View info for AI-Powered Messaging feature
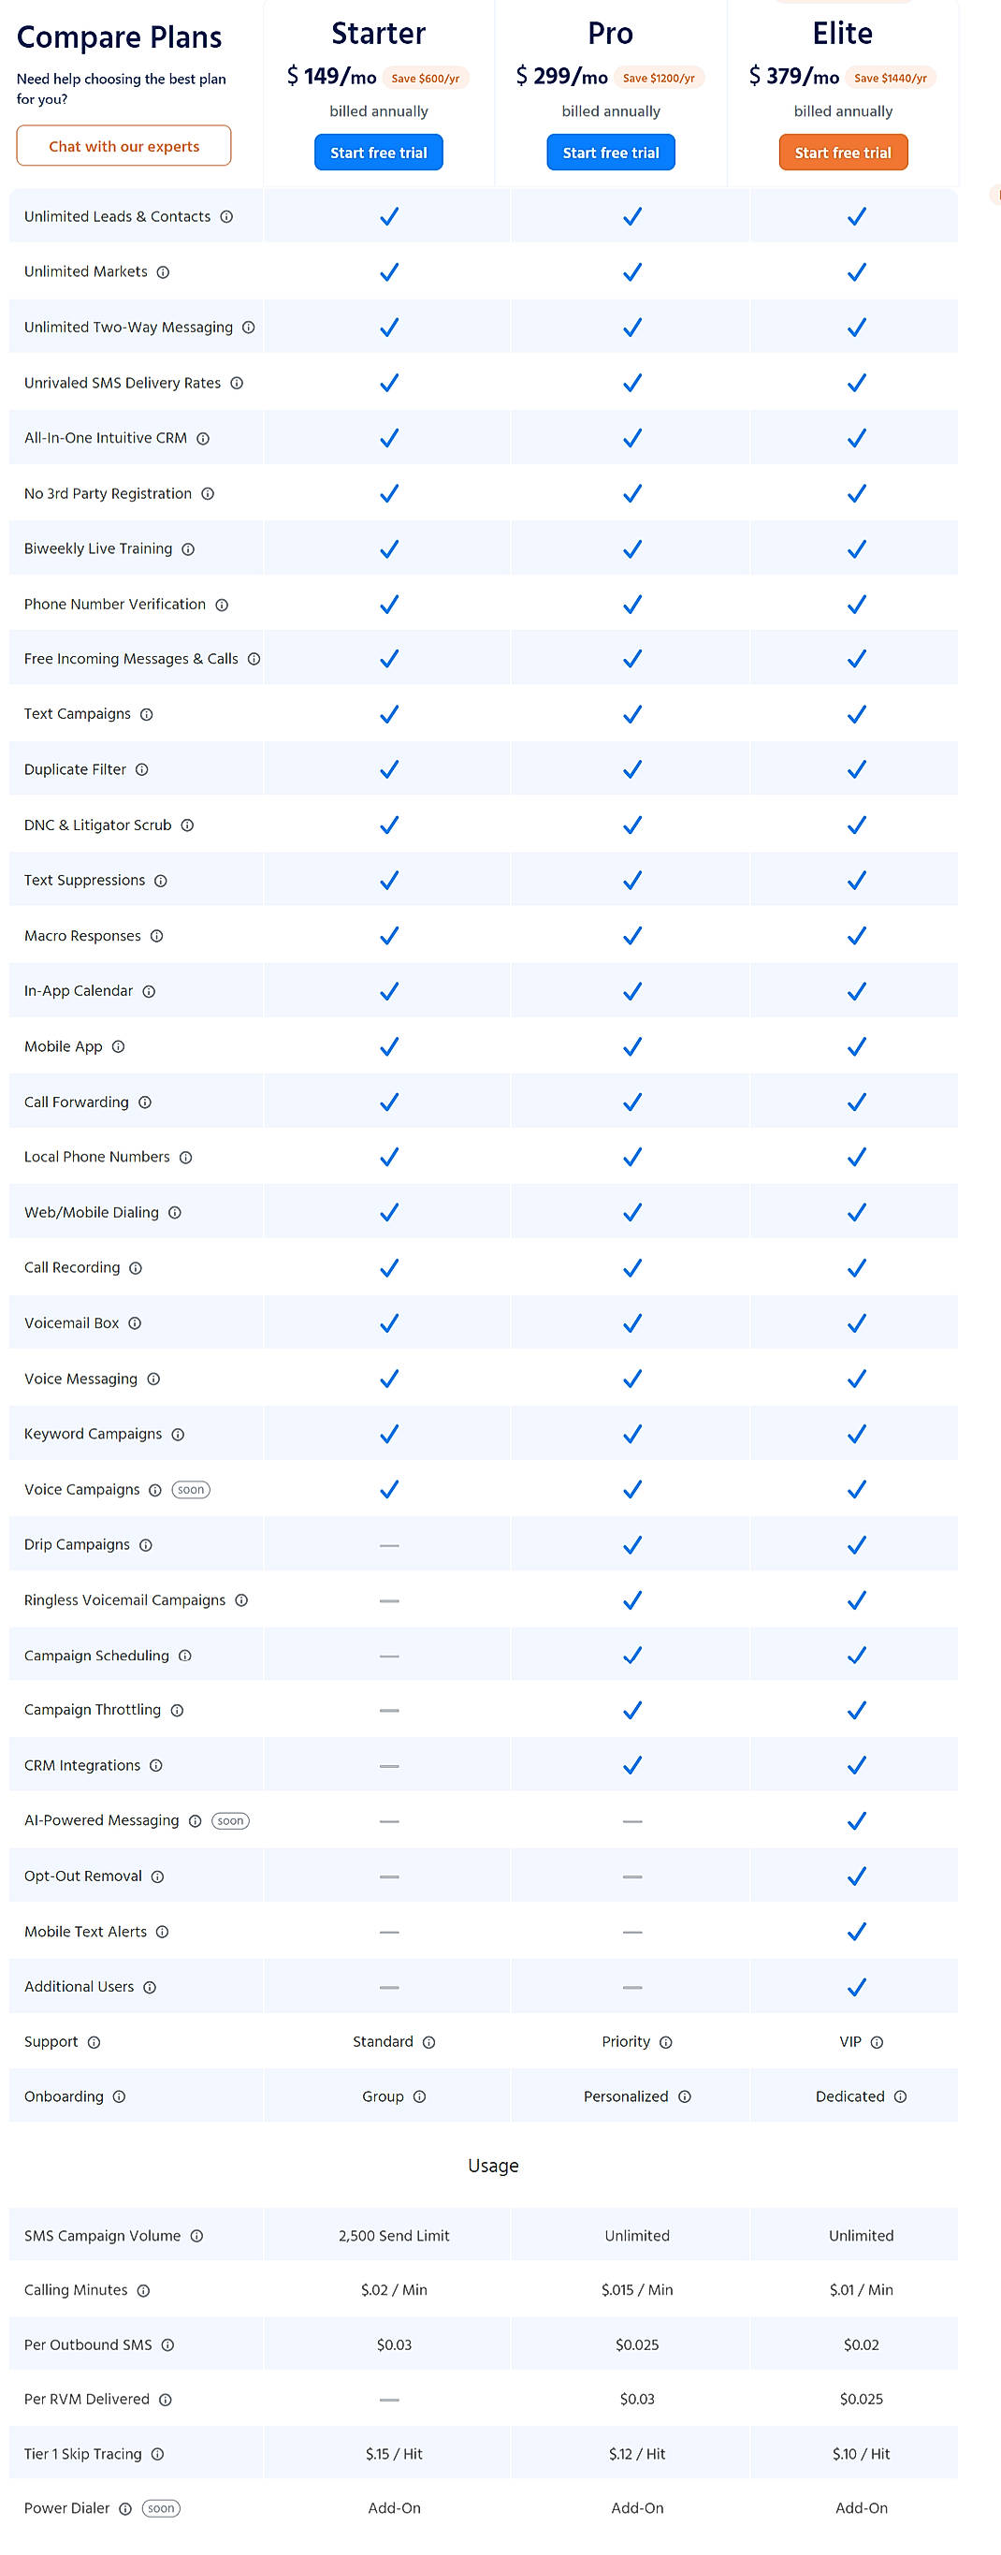Screen dimensions: 1001x2555 195,1820
